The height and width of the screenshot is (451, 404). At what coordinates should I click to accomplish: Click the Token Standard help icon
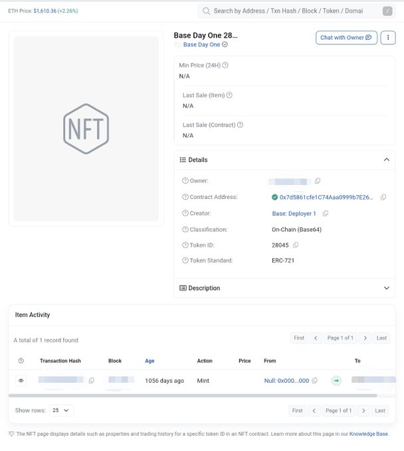tap(185, 260)
